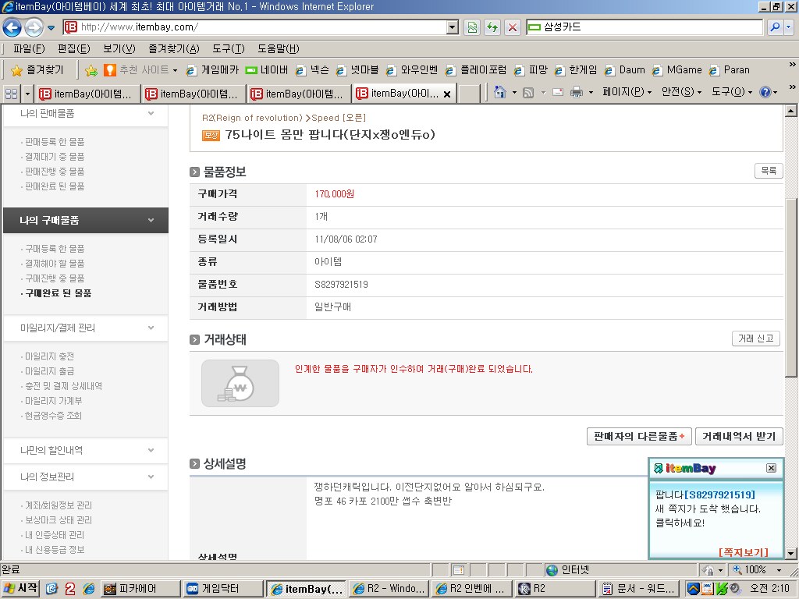Image resolution: width=799 pixels, height=599 pixels.
Task: Click the 쪽지보기 link in popup
Action: point(743,552)
